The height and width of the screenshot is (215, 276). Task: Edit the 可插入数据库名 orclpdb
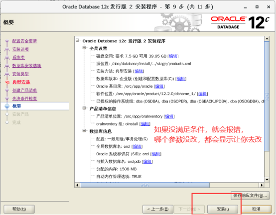(147, 162)
